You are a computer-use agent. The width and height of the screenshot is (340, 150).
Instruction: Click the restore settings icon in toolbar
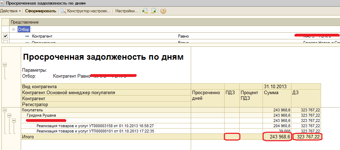pos(145,11)
